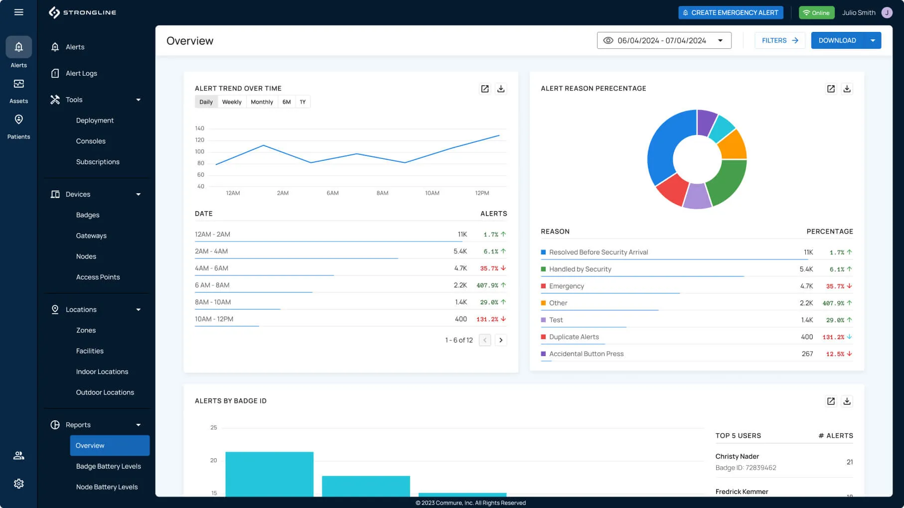The height and width of the screenshot is (508, 904).
Task: Select the Weekly view for alert trends
Action: click(232, 102)
